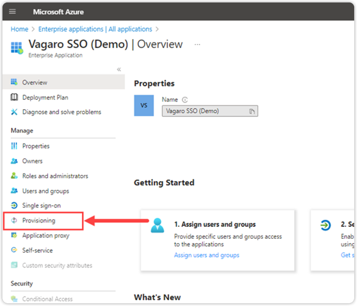Click the Conditional Access icon

(14, 299)
